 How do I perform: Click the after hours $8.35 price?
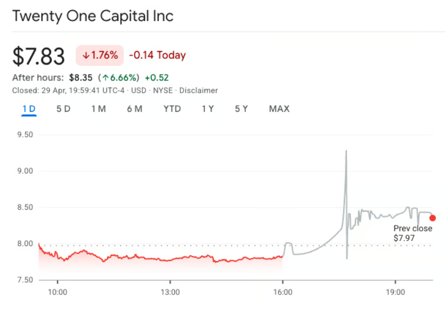80,78
